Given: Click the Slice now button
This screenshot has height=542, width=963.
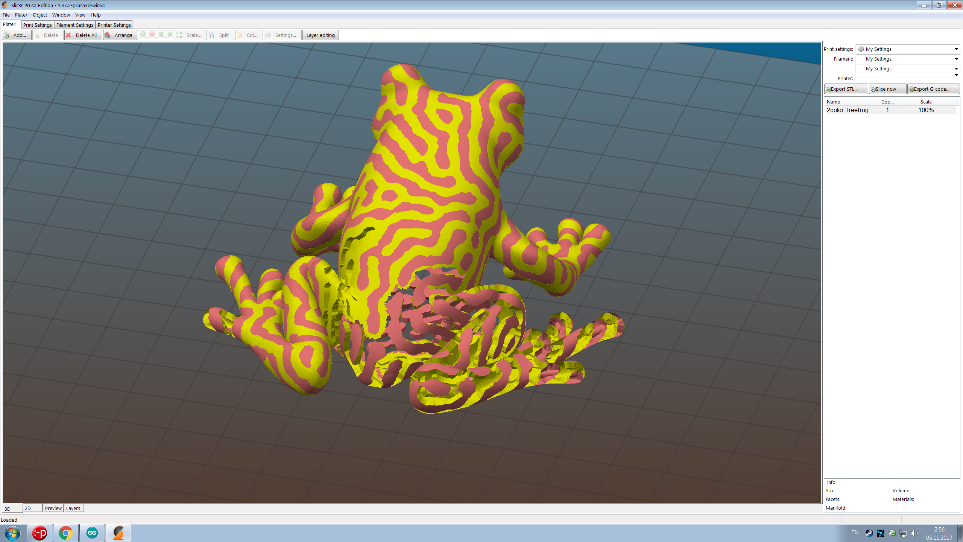Looking at the screenshot, I should [x=887, y=89].
